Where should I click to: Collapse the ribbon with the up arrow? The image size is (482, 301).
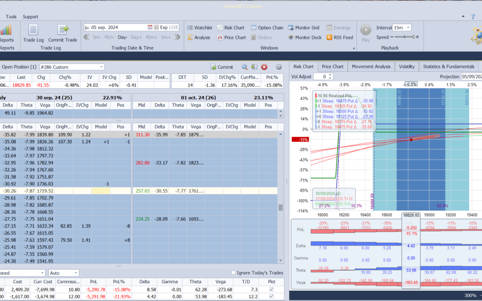tap(463, 16)
